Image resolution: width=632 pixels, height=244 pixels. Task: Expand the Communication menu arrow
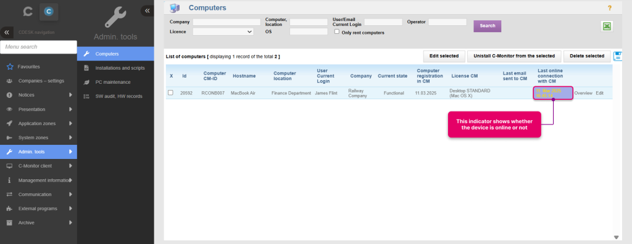point(70,195)
